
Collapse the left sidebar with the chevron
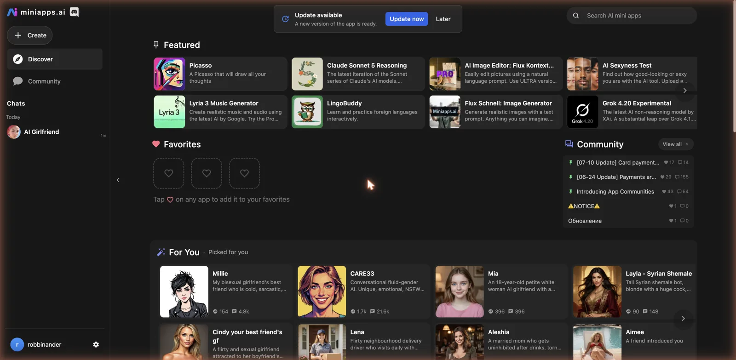point(118,180)
